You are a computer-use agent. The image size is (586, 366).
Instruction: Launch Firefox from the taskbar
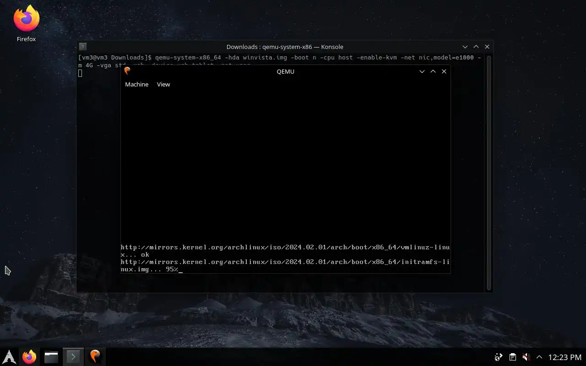29,356
